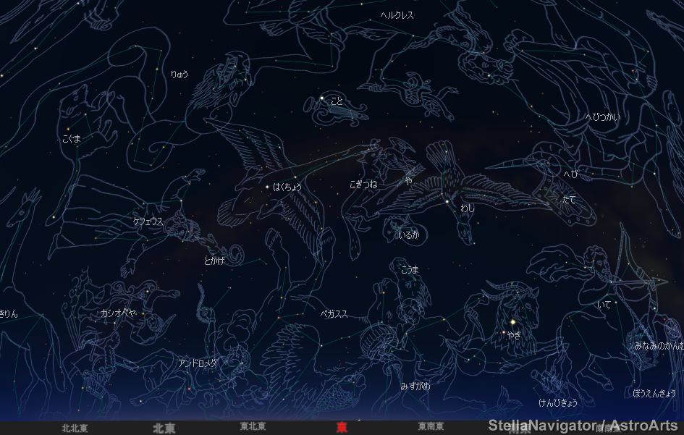
Task: Click the ペガスス constellation label
Action: (334, 314)
